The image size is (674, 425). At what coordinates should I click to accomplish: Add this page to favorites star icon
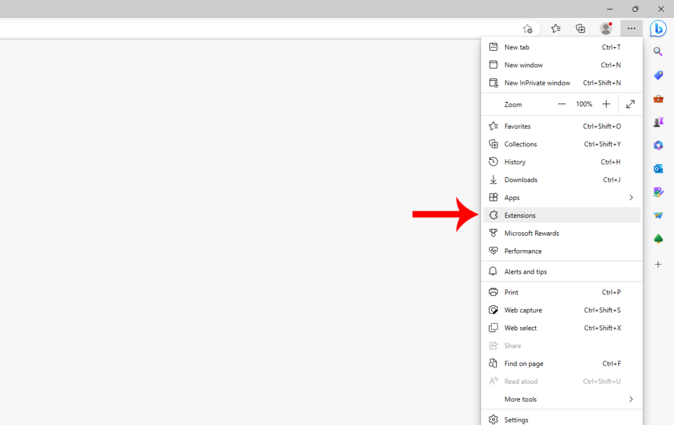tap(527, 28)
